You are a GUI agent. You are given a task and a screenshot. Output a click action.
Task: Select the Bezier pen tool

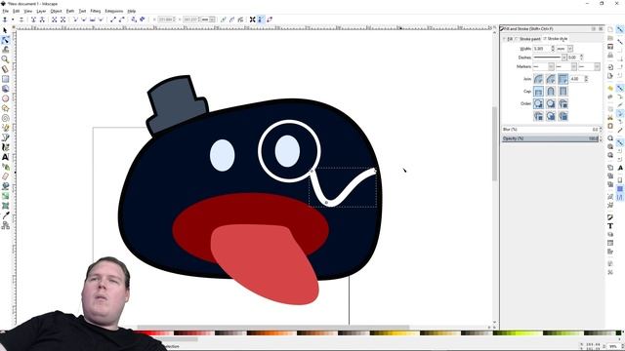pyautogui.click(x=5, y=137)
